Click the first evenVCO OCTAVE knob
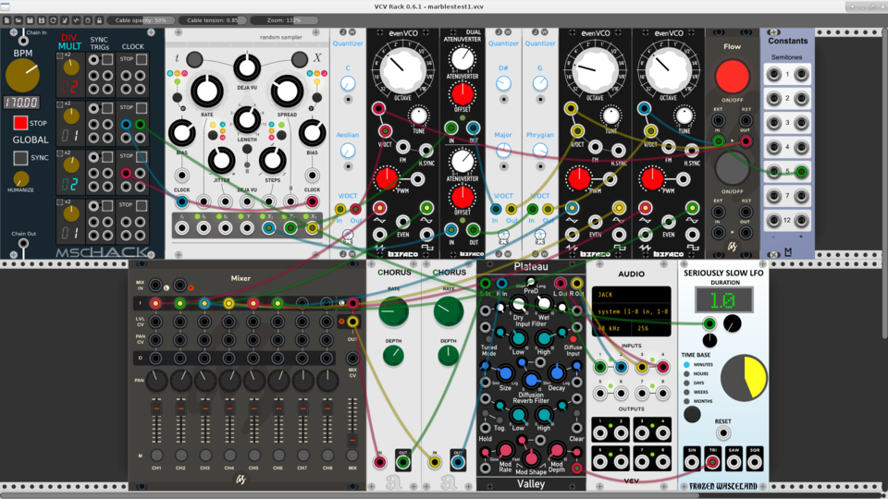The image size is (888, 499). (402, 69)
